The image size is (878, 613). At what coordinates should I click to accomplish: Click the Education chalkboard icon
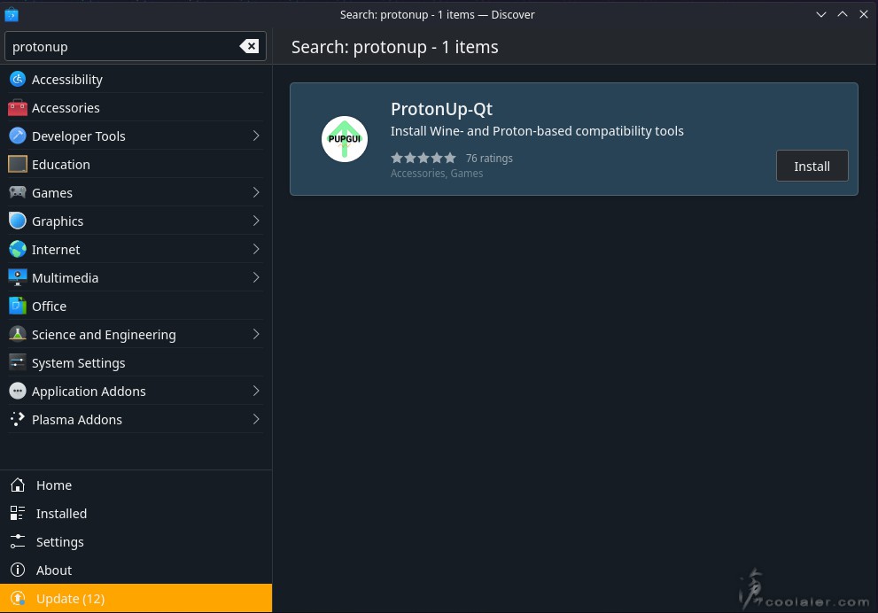coord(18,164)
